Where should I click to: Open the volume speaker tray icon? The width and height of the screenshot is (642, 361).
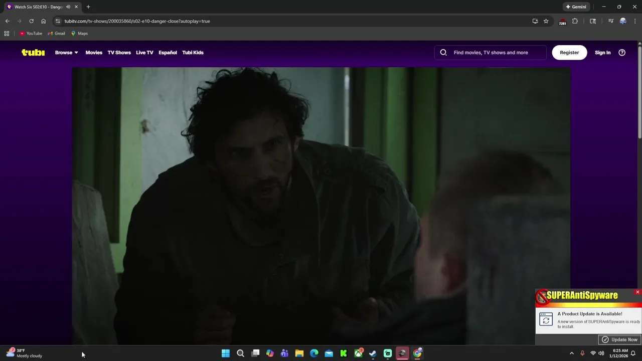pyautogui.click(x=601, y=353)
